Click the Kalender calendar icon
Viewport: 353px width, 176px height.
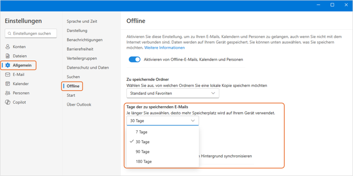[x=8, y=84]
